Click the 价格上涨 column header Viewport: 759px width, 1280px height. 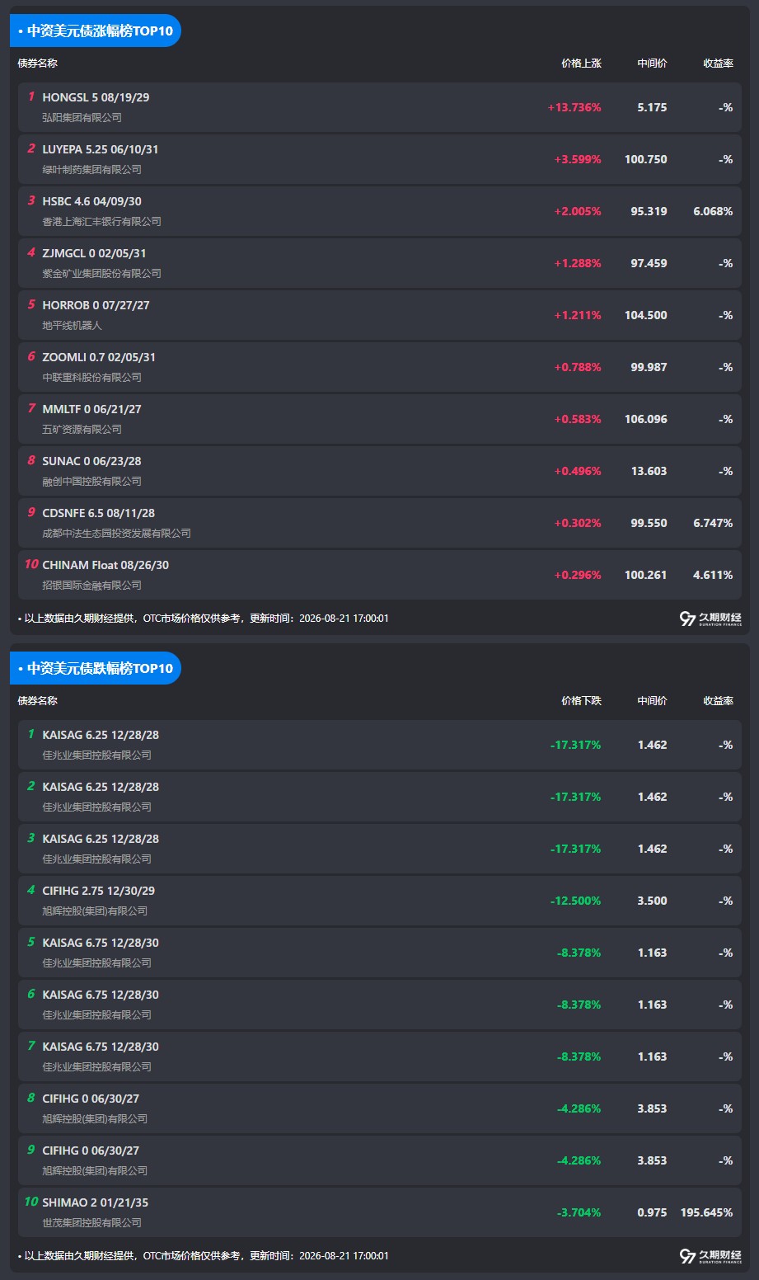coord(581,64)
